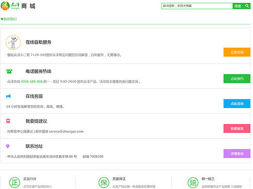Image resolution: width=253 pixels, height=189 pixels.
Task: Click the green telephone icon
Action: [9, 71]
